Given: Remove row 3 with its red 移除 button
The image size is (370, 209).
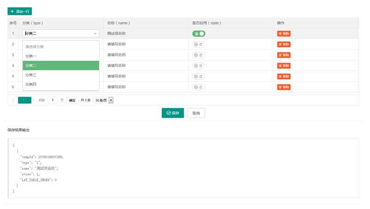Looking at the screenshot, I should point(284,55).
